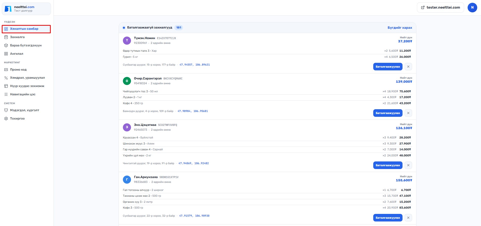
Task: Click the Хямдрал, урамшуулал percent icon
Action: click(x=6, y=78)
